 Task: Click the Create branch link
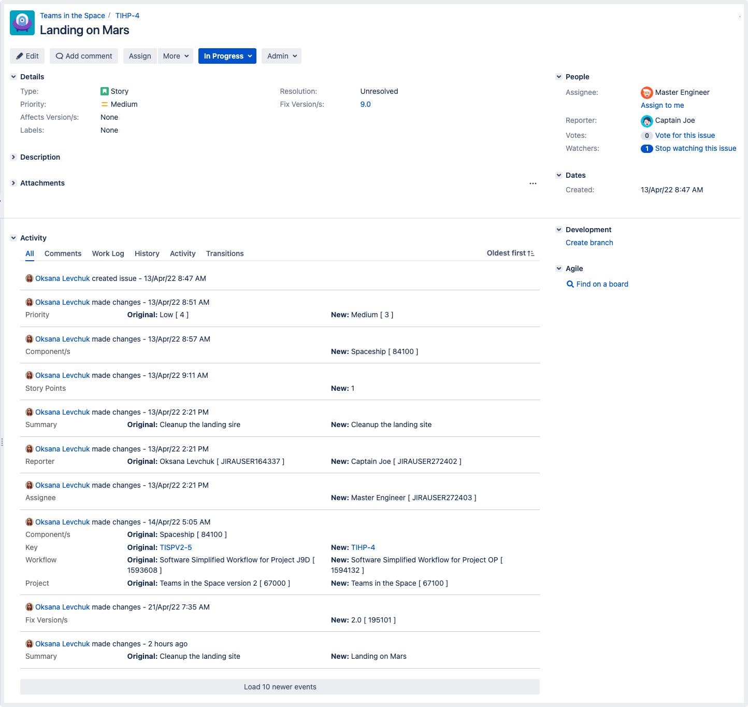pyautogui.click(x=589, y=243)
